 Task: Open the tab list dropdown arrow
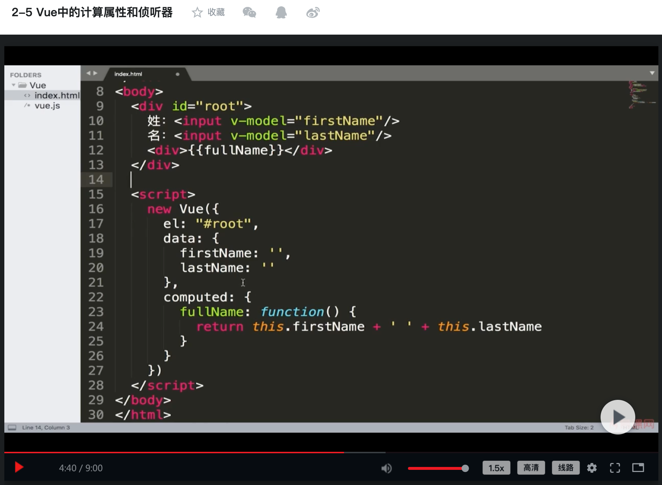point(652,73)
